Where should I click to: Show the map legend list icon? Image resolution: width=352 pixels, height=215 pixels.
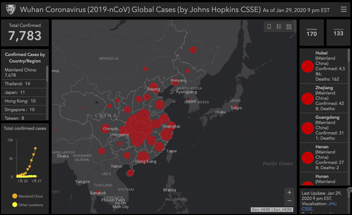279,27
